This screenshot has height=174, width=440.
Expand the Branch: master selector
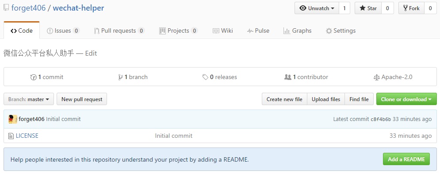click(x=29, y=99)
